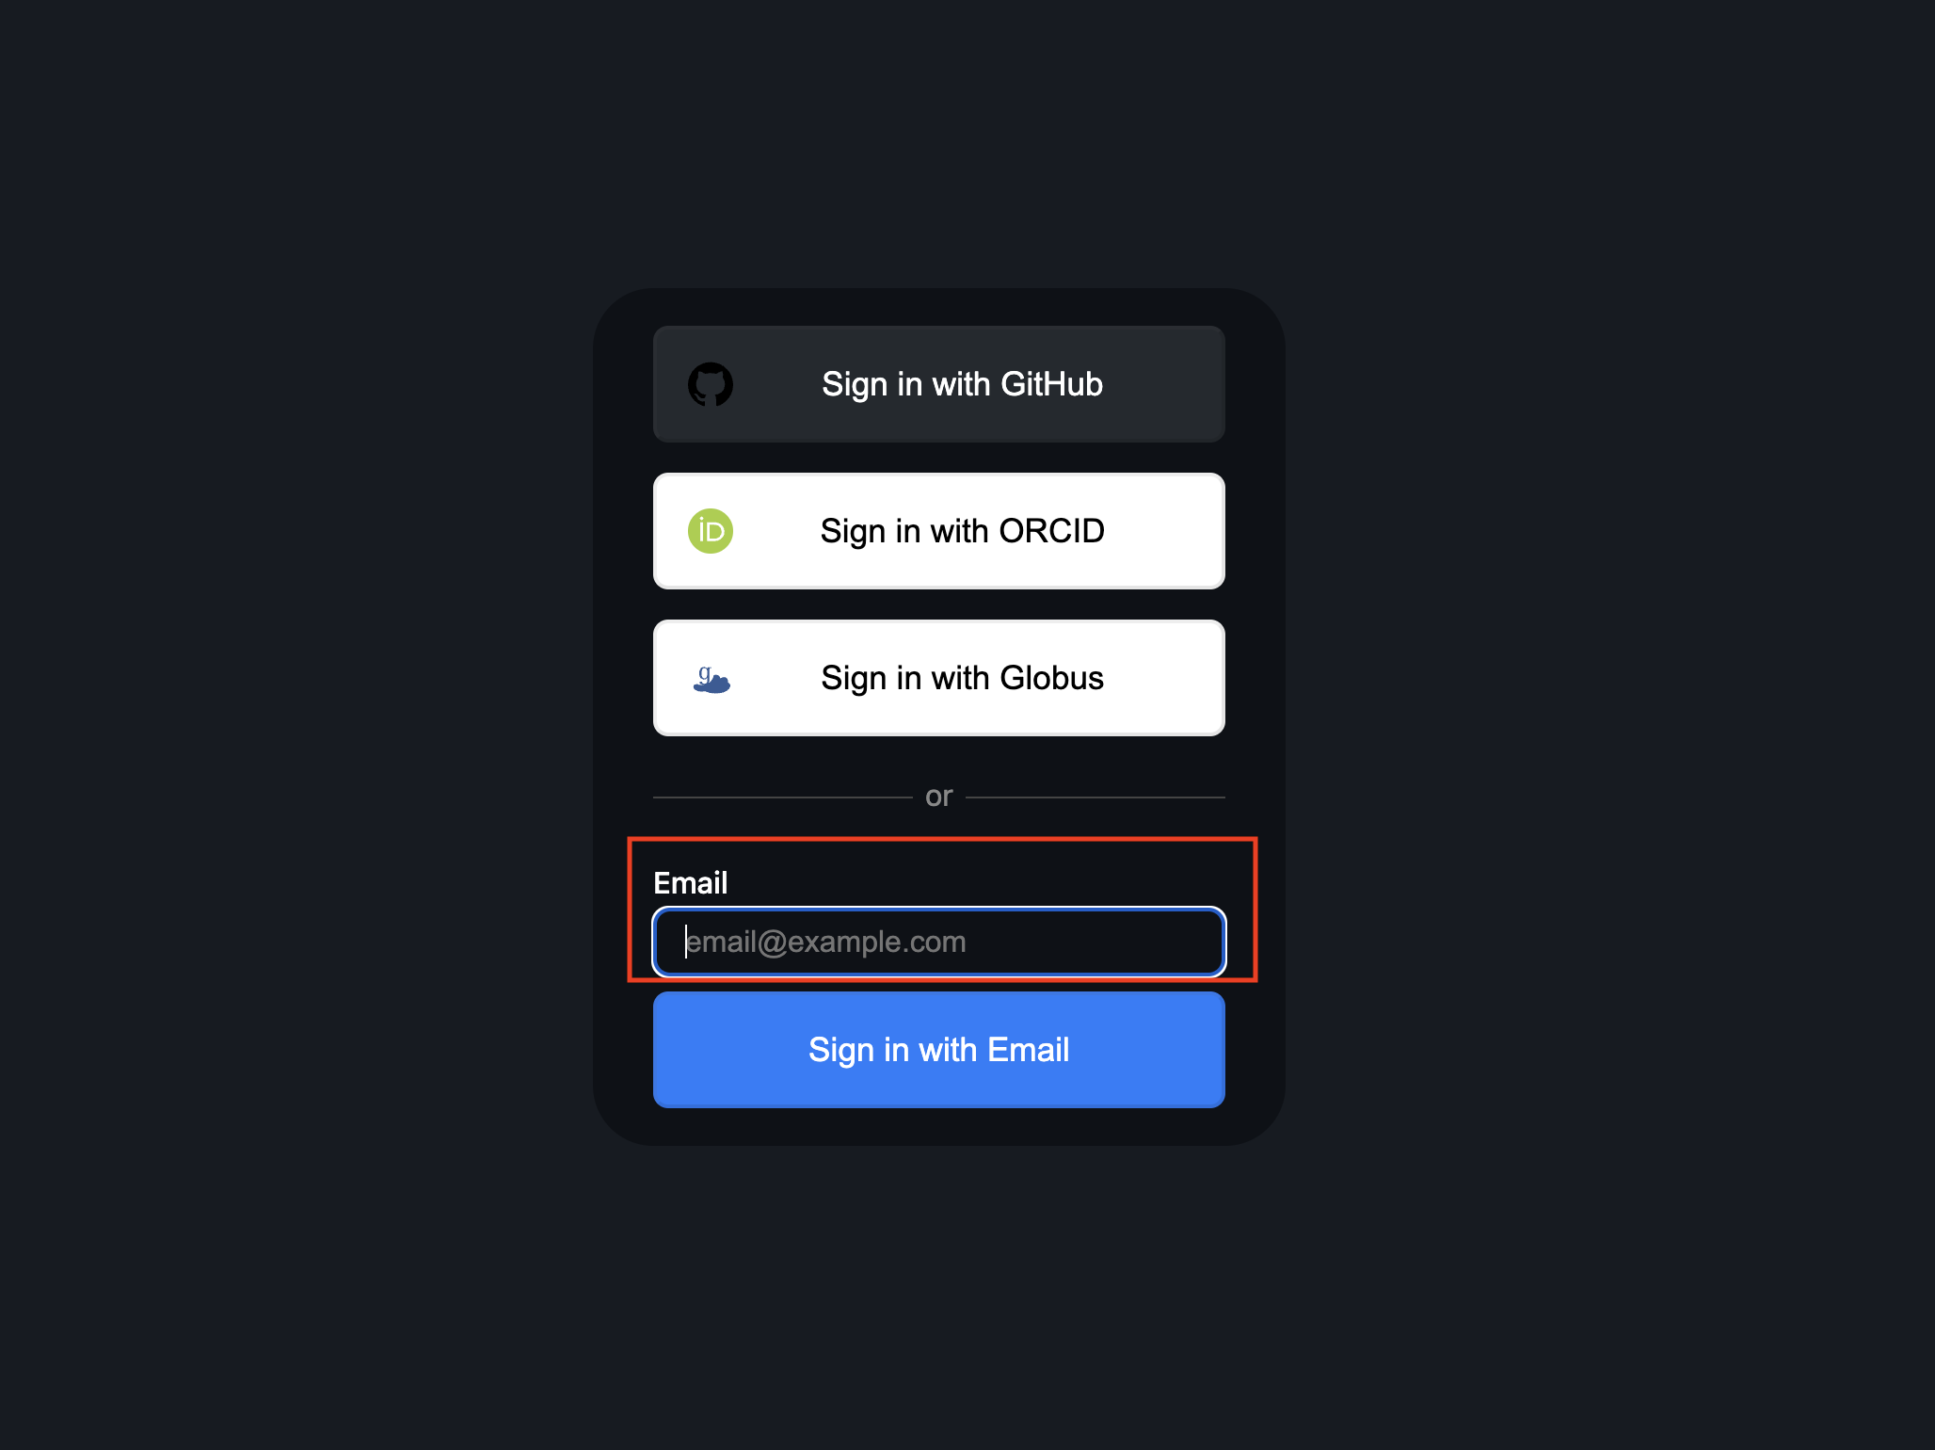Use the Sign in with Globus button
1935x1450 pixels.
click(x=939, y=678)
